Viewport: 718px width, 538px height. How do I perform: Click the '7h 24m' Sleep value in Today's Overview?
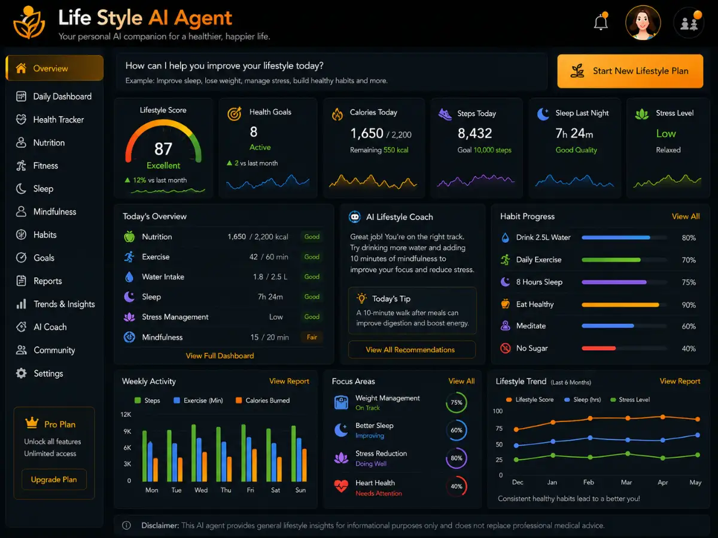click(270, 296)
